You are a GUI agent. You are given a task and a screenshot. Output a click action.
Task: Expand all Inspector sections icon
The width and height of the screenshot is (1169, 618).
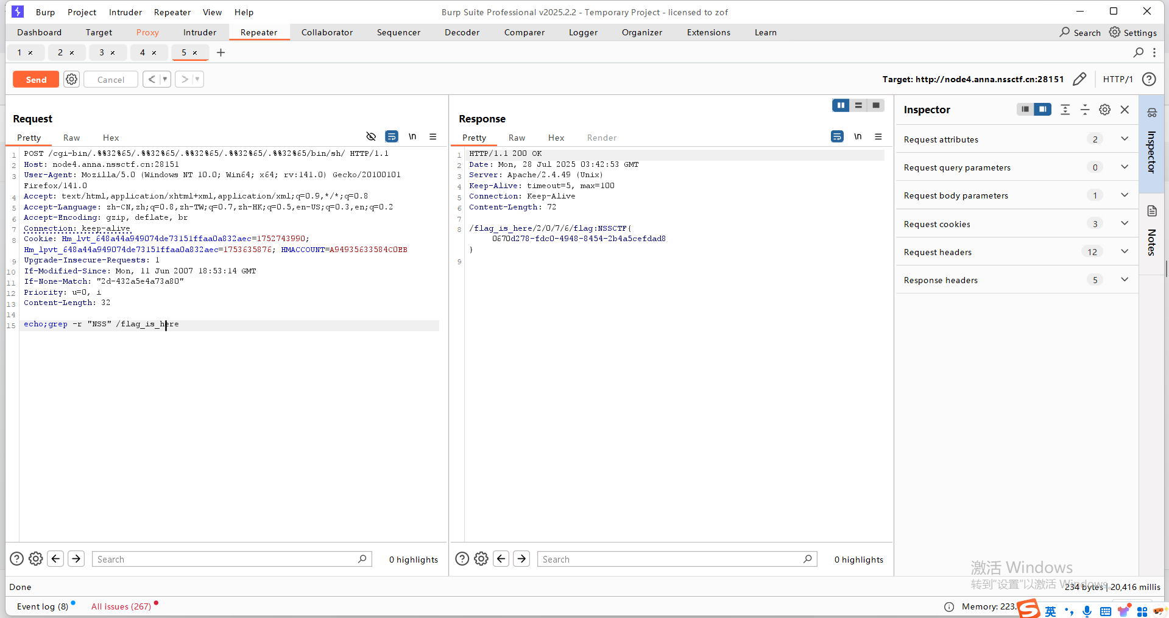pyautogui.click(x=1065, y=110)
